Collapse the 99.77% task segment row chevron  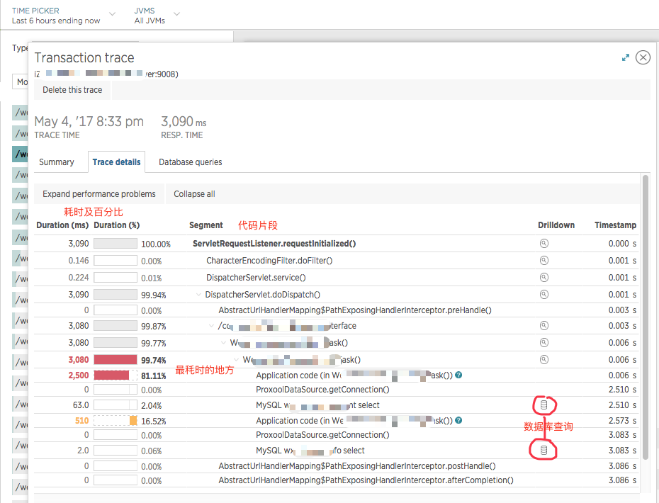pos(225,342)
